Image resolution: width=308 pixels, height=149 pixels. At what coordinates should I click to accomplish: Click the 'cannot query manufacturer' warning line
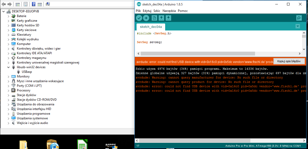pyautogui.click(x=209, y=77)
